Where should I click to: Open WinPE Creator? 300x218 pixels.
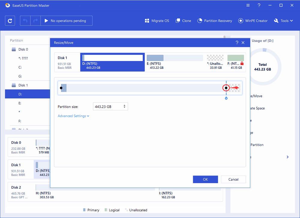click(x=253, y=21)
